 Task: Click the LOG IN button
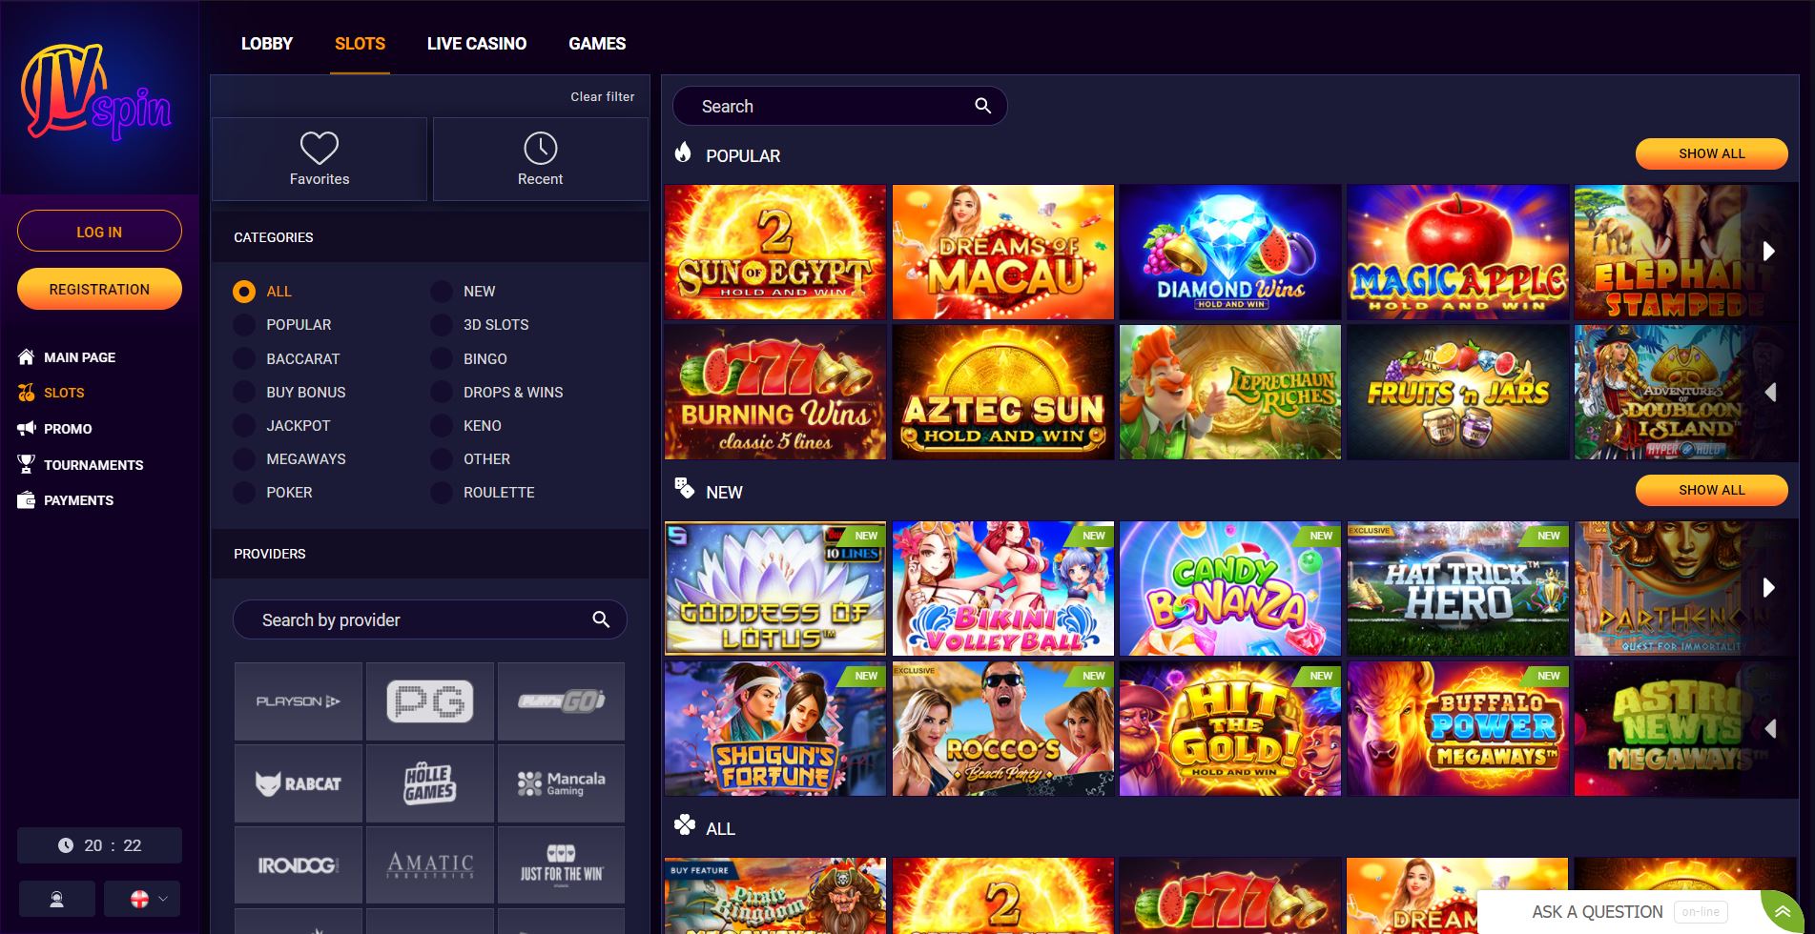(99, 232)
